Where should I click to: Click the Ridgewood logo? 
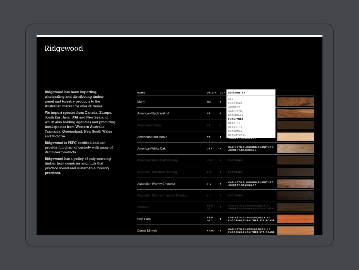64,49
